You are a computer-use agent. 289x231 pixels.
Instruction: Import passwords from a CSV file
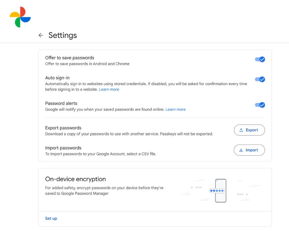click(249, 150)
